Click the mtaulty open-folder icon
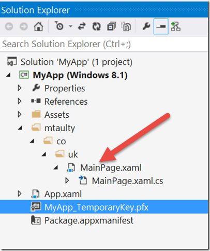Image resolution: width=210 pixels, height=251 pixels. (36, 128)
